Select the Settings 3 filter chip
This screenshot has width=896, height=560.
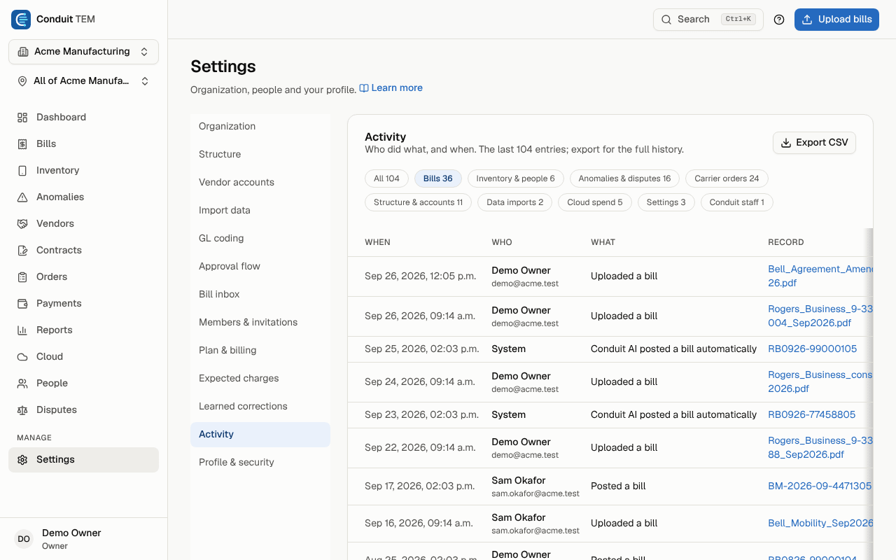pos(666,202)
